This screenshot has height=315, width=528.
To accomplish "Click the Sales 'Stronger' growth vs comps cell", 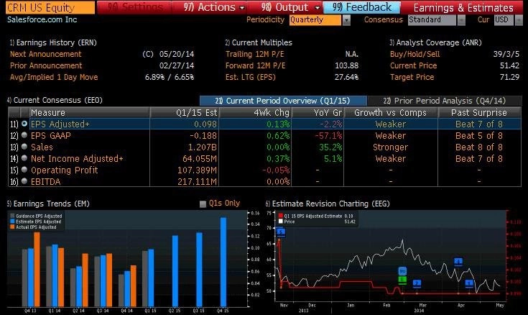I will (x=390, y=147).
